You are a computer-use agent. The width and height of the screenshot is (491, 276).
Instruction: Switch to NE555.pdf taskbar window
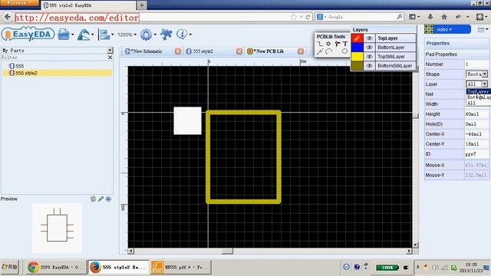(181, 267)
